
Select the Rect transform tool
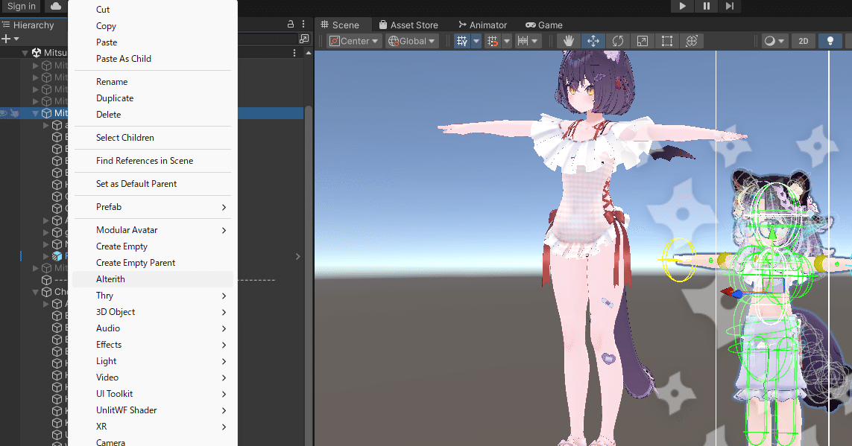click(x=666, y=41)
